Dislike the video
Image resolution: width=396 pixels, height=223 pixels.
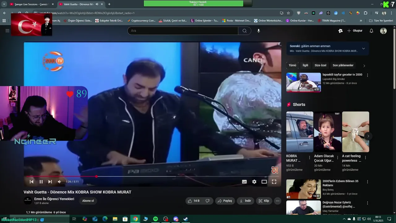click(x=208, y=201)
